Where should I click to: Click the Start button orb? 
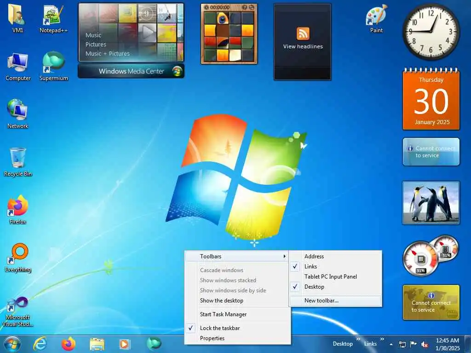click(12, 344)
